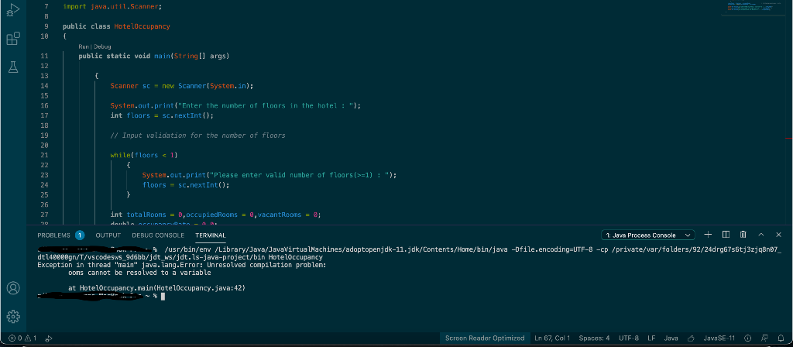Switch to the OUTPUT panel tab

click(108, 235)
